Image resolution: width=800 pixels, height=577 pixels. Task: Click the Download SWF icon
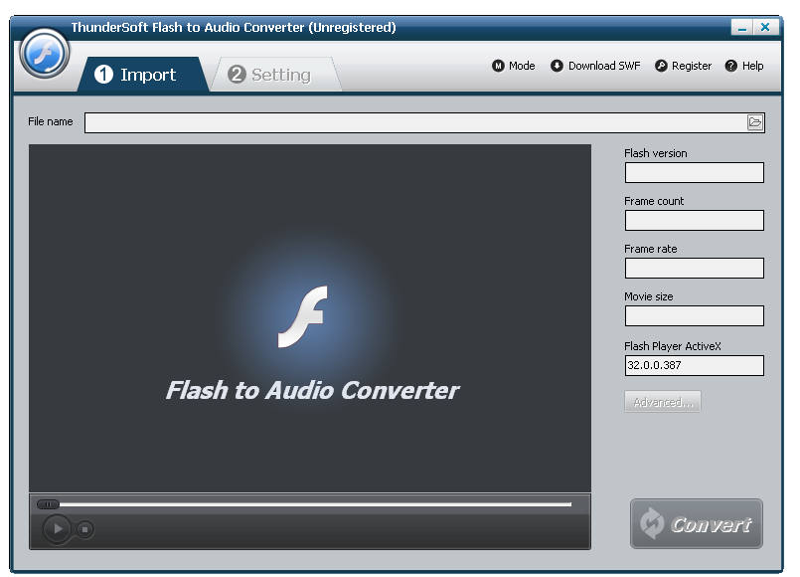[558, 66]
